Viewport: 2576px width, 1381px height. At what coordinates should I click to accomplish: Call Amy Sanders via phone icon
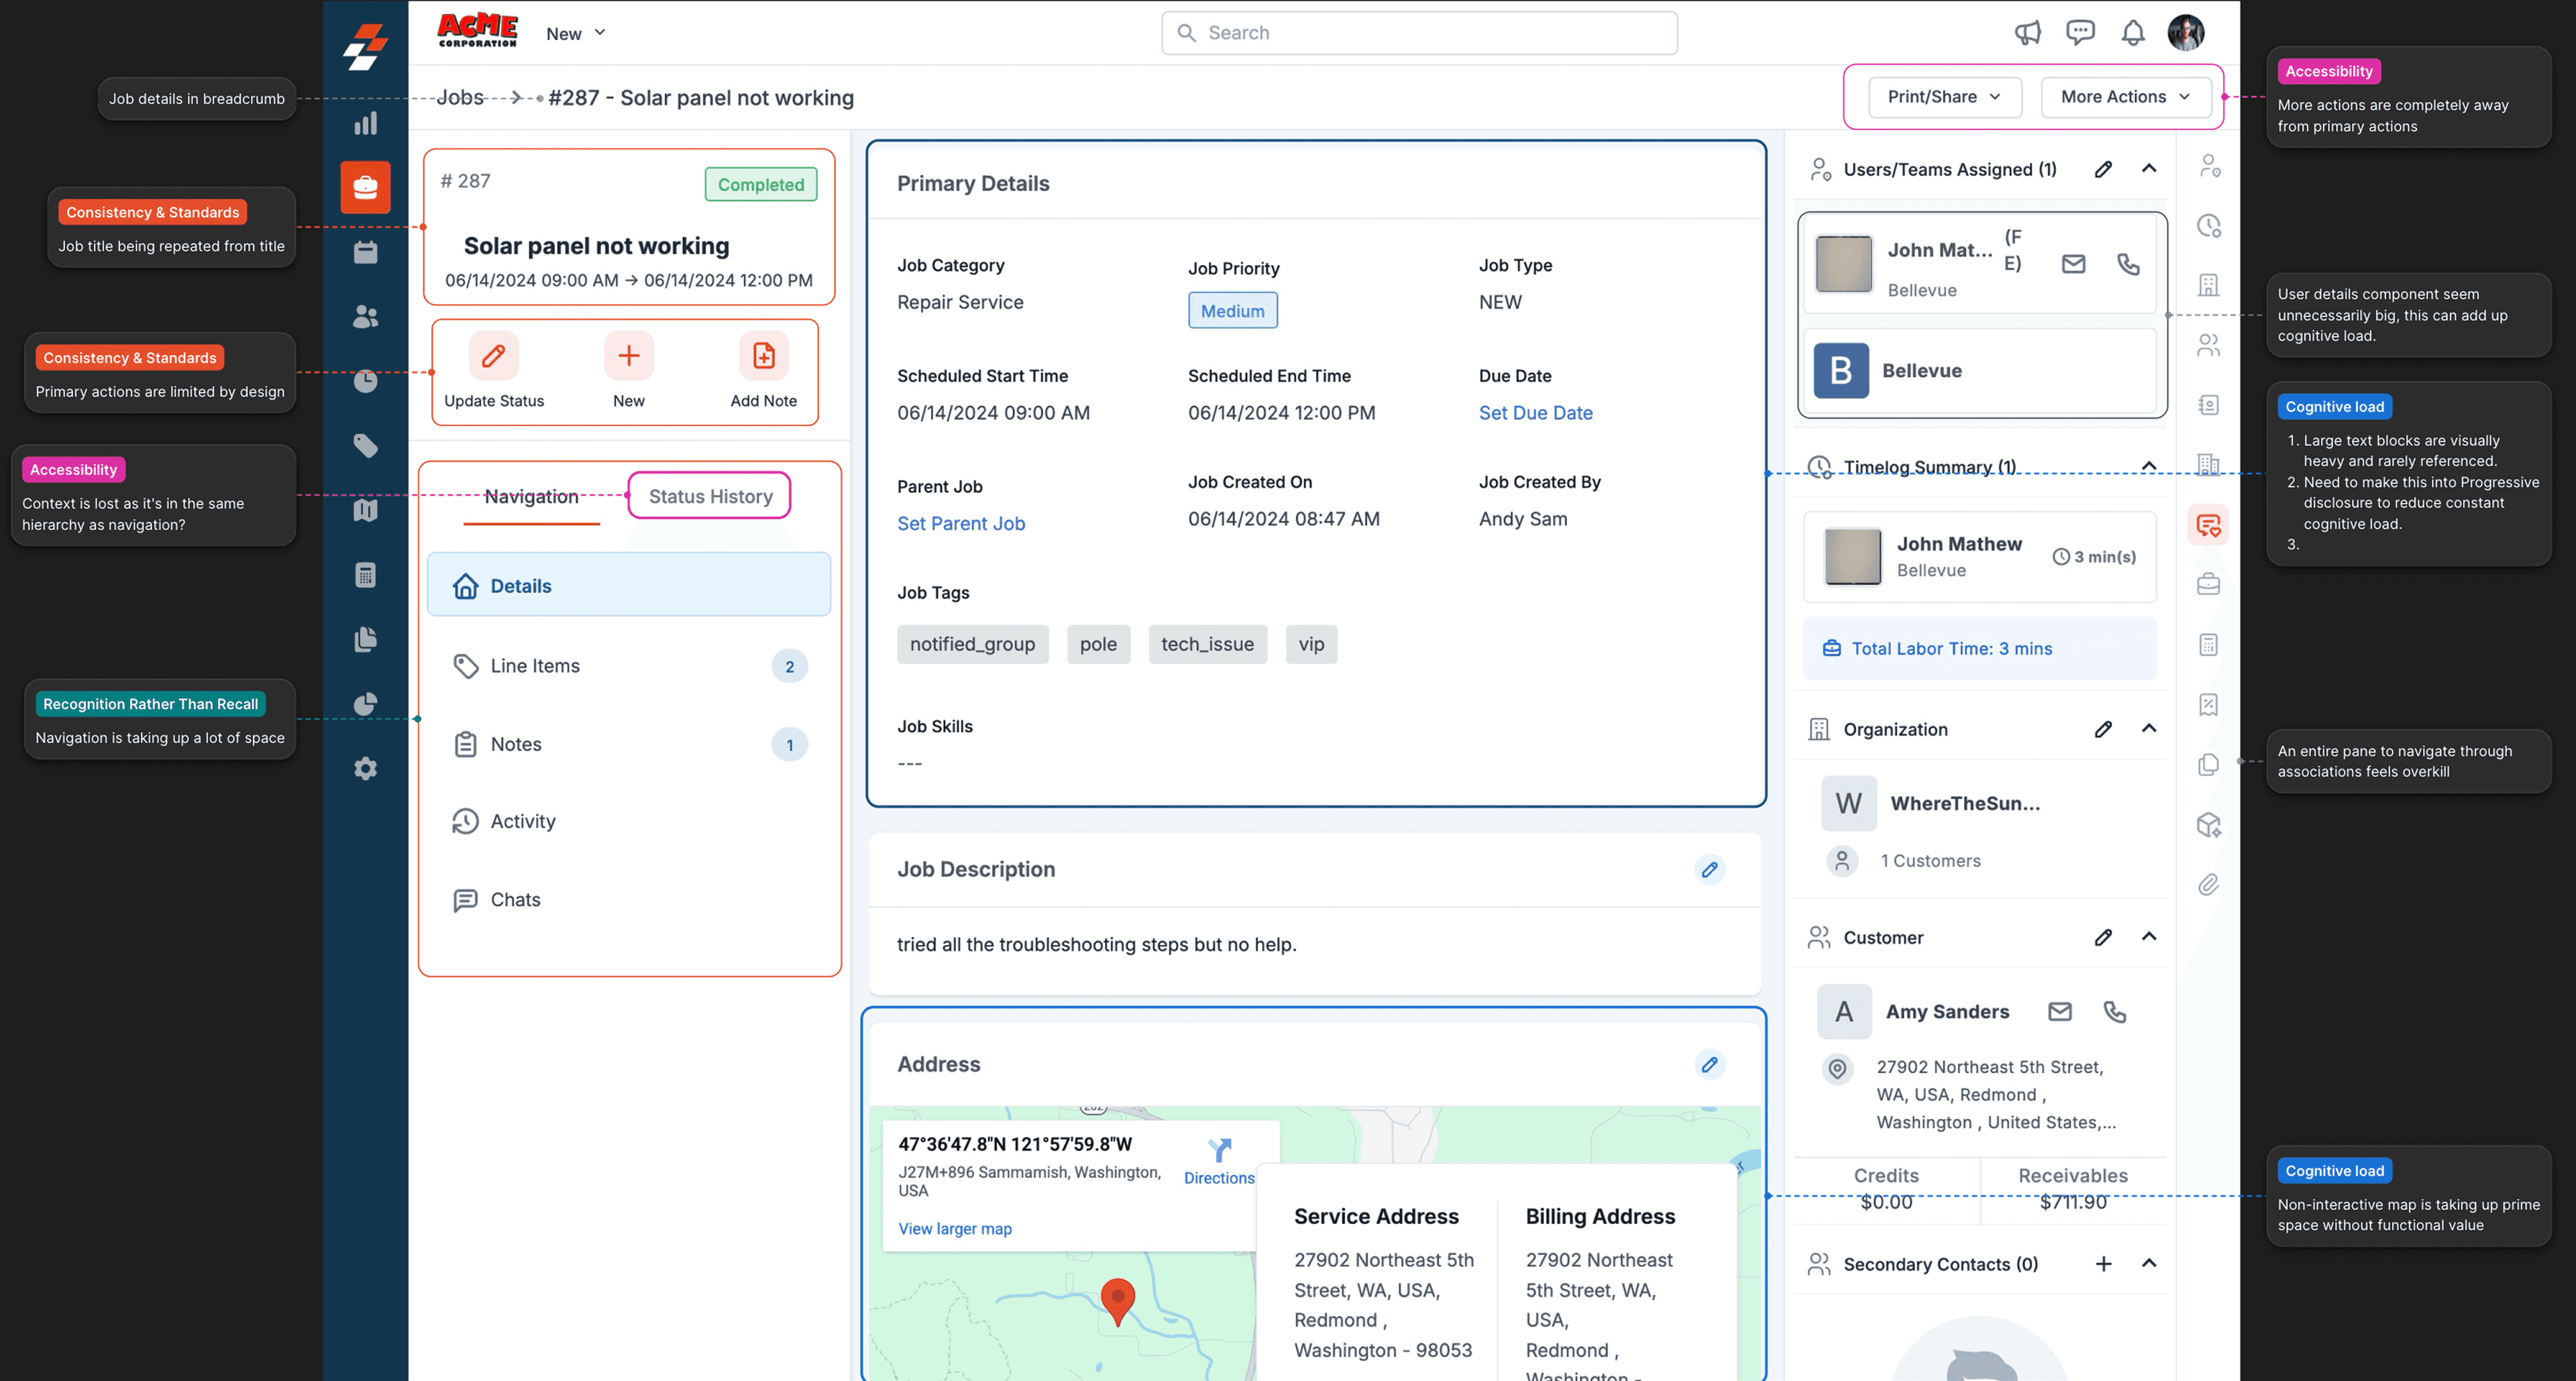2115,1011
